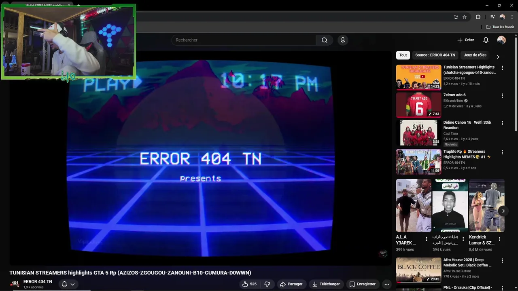The width and height of the screenshot is (518, 291).
Task: Open more actions three-dot button below video
Action: coord(387,284)
